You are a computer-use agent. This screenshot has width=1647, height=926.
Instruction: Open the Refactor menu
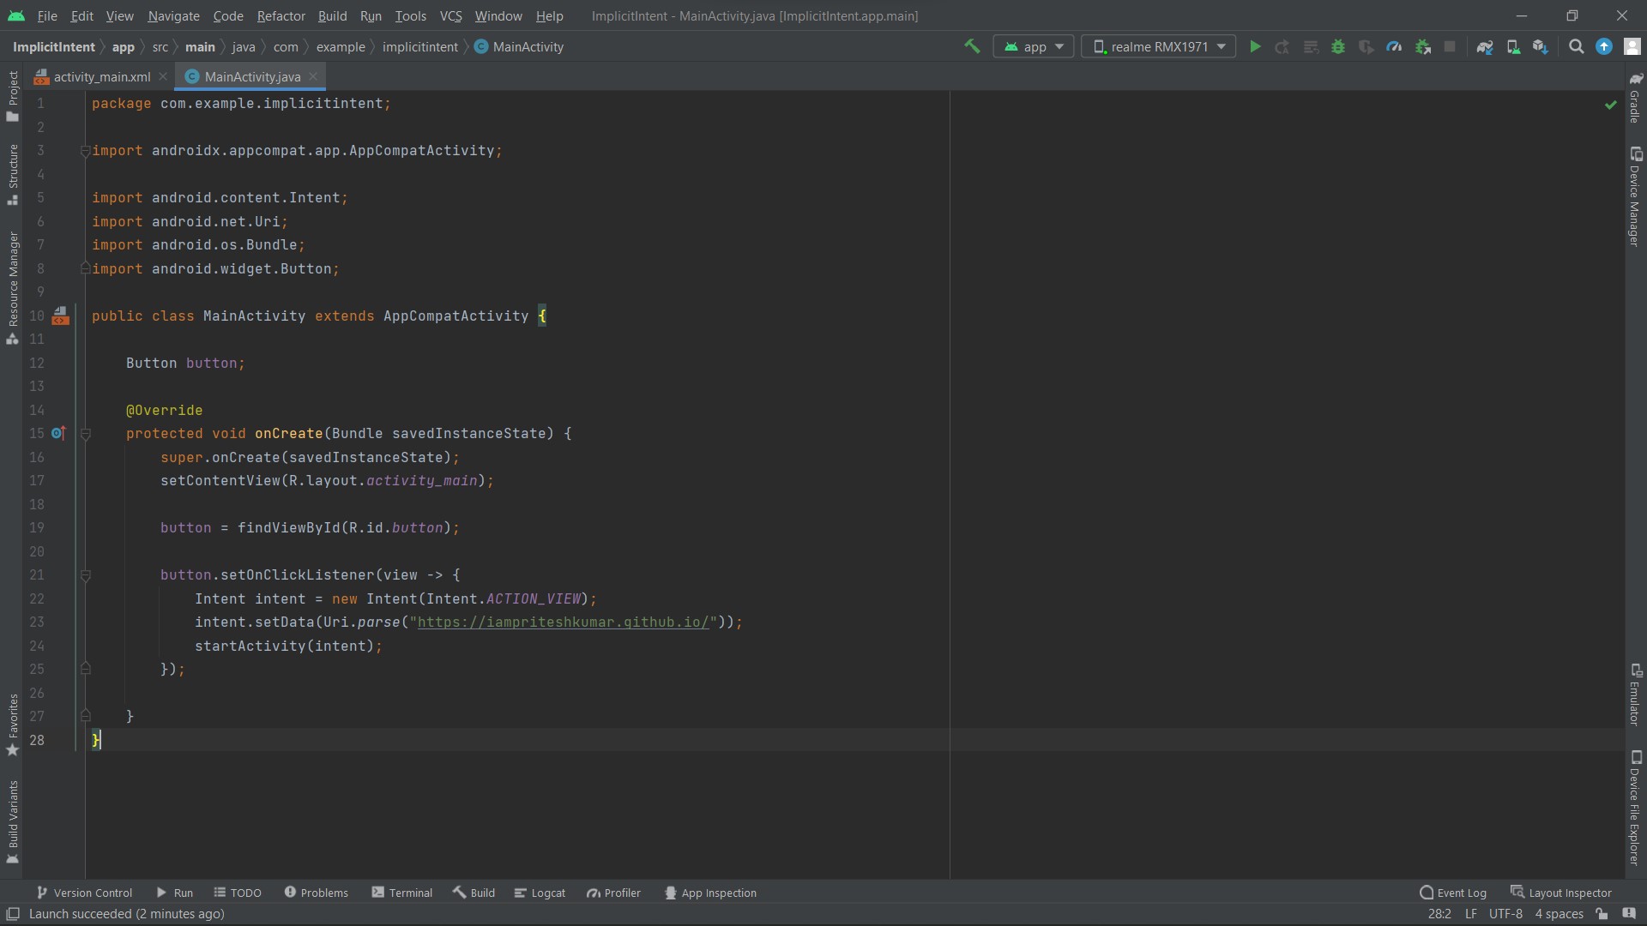pyautogui.click(x=281, y=15)
